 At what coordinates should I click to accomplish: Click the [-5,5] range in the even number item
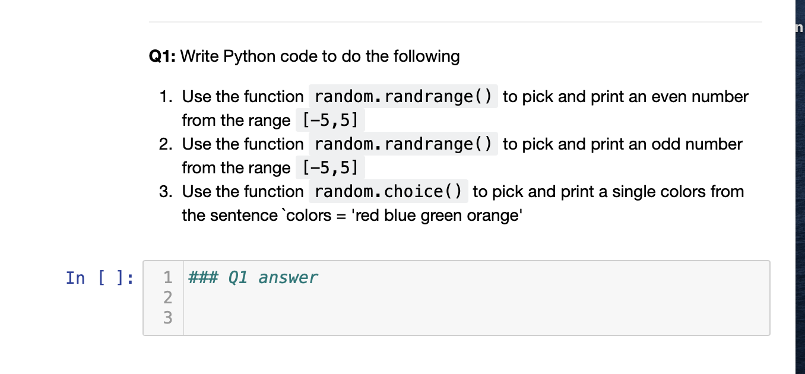pyautogui.click(x=330, y=121)
